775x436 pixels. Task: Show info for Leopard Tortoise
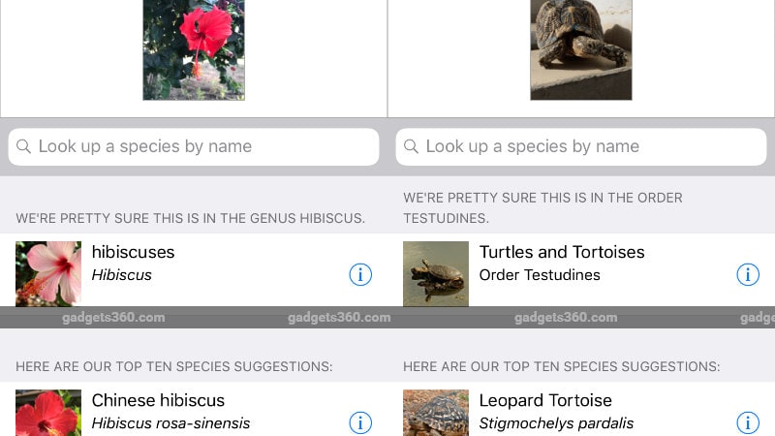tap(748, 422)
